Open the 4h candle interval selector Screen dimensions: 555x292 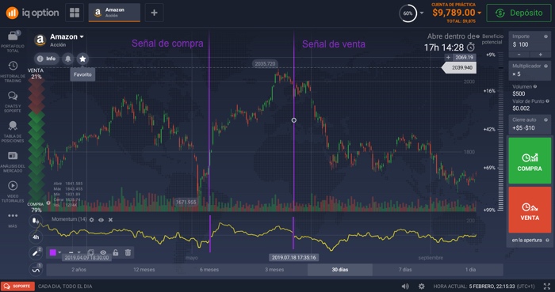[36, 237]
